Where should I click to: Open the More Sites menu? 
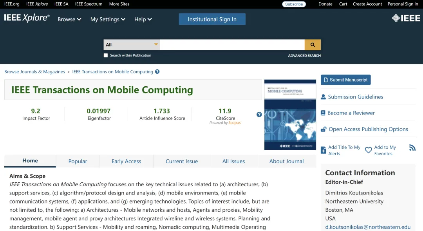click(x=119, y=4)
